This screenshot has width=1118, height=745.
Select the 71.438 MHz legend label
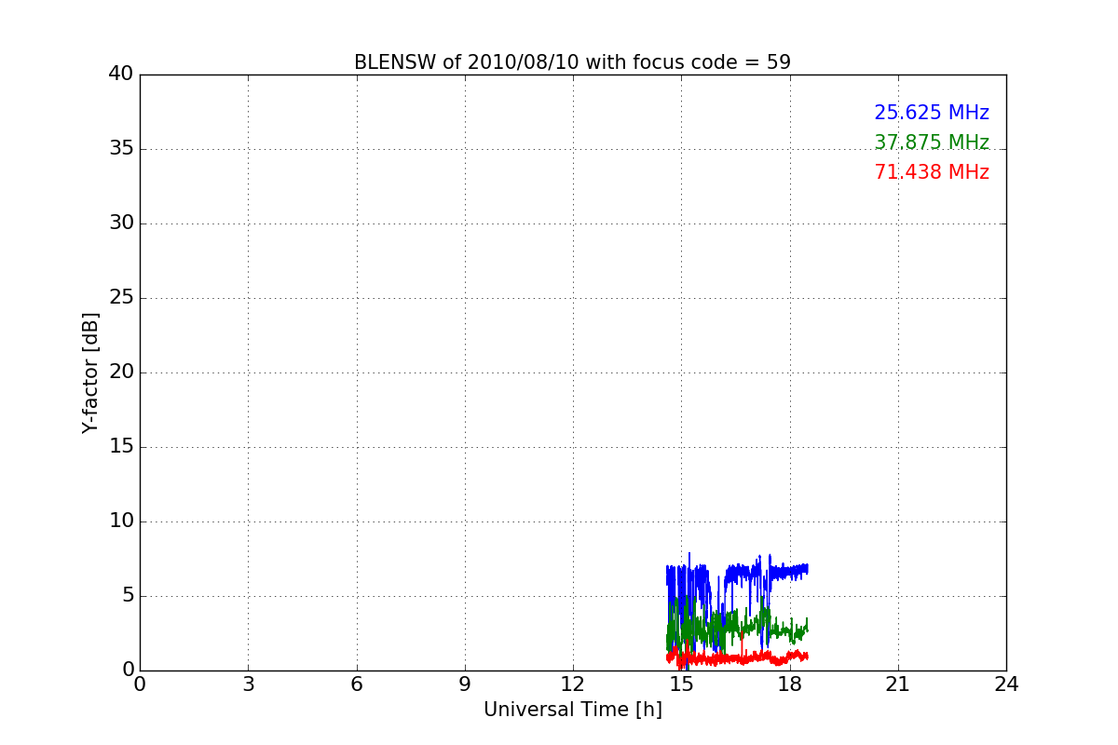pos(932,172)
